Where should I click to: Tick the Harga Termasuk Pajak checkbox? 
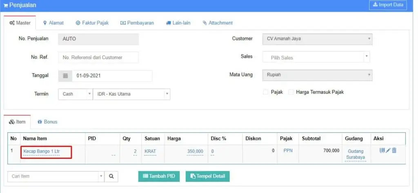click(291, 92)
